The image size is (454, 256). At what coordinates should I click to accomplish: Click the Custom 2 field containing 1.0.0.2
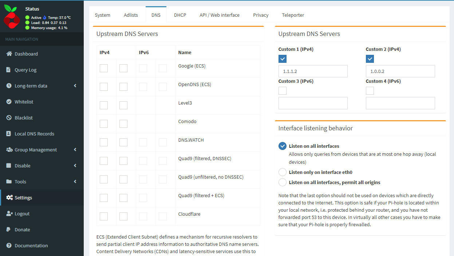click(400, 71)
